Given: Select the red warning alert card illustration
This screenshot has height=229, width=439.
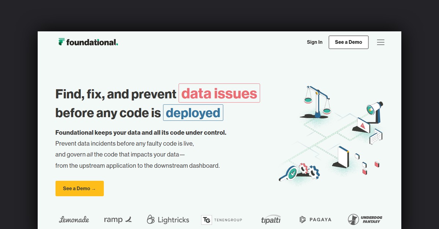Looking at the screenshot, I should point(363,126).
